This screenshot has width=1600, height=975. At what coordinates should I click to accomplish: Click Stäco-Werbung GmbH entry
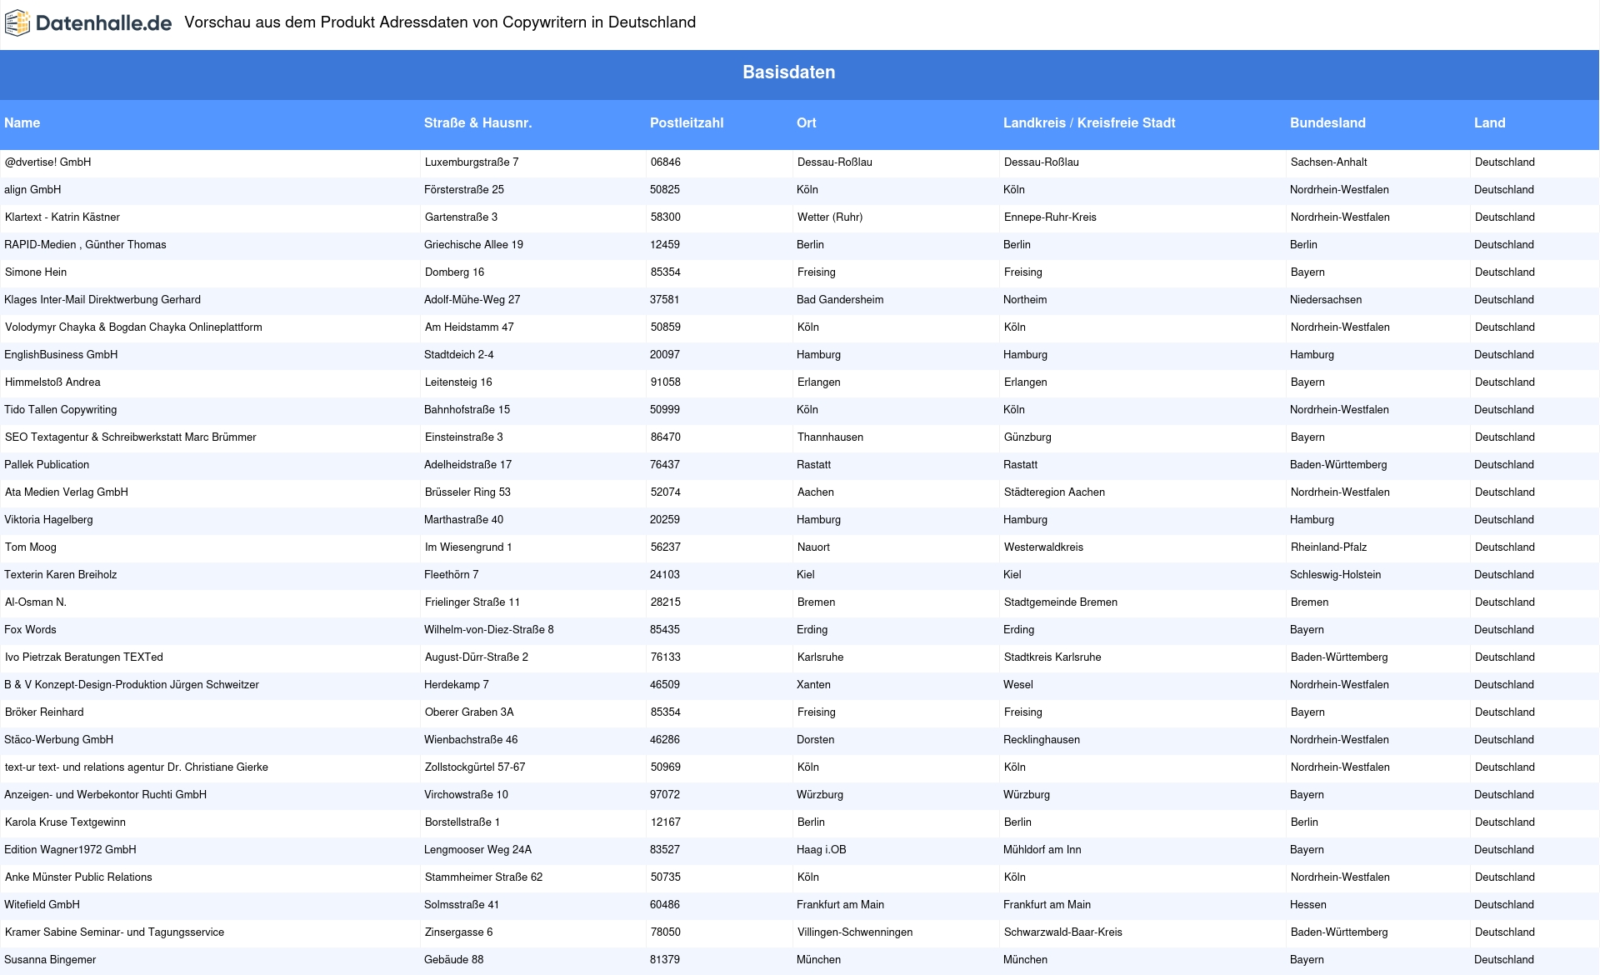[58, 740]
